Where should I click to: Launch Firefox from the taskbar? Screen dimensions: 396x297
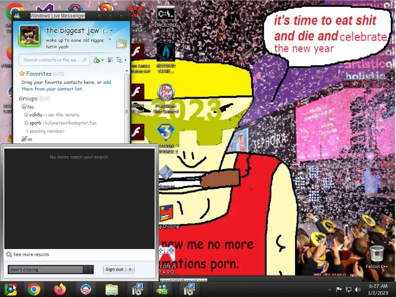point(60,289)
